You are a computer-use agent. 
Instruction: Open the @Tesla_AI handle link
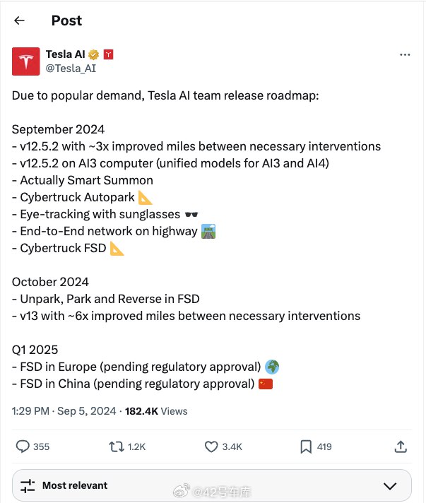click(x=71, y=69)
